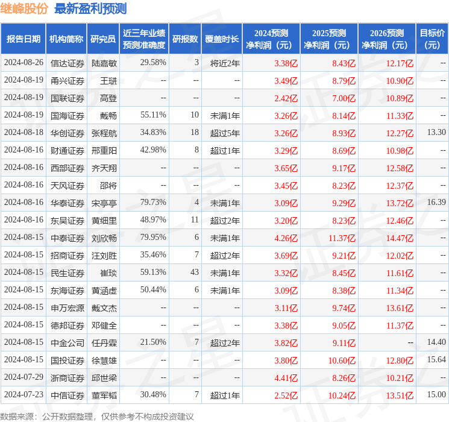Click 2025 profit forecast 11.37亿
Image resolution: width=449 pixels, height=422 pixels.
coord(342,238)
